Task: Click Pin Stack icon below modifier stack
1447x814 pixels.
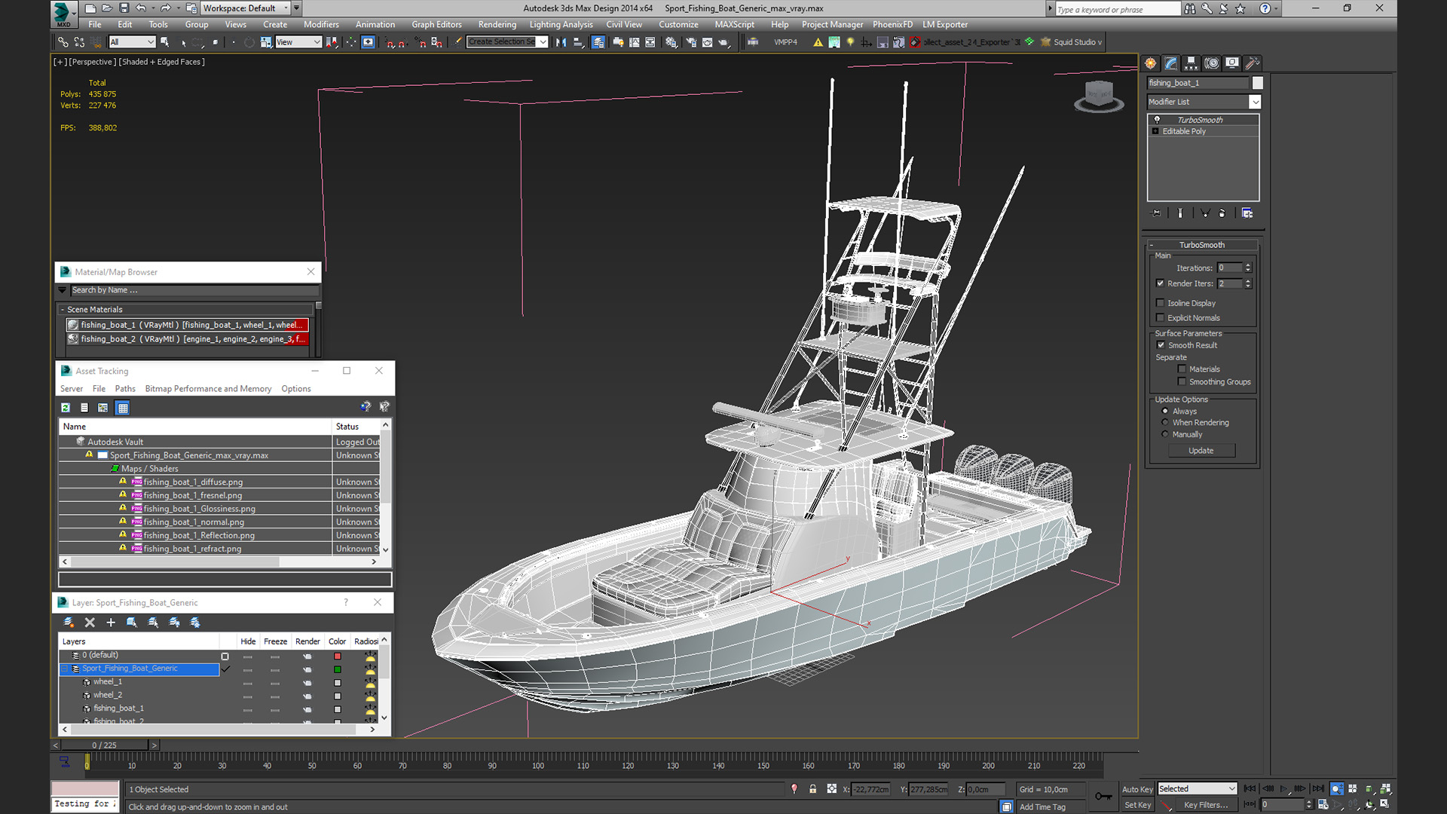Action: click(x=1156, y=213)
